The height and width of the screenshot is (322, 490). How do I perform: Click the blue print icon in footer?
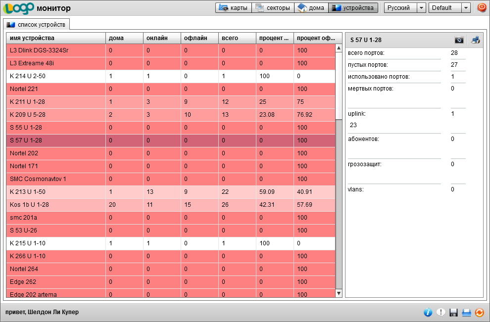click(466, 312)
